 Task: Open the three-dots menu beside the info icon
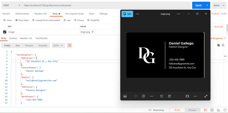(x=152, y=96)
